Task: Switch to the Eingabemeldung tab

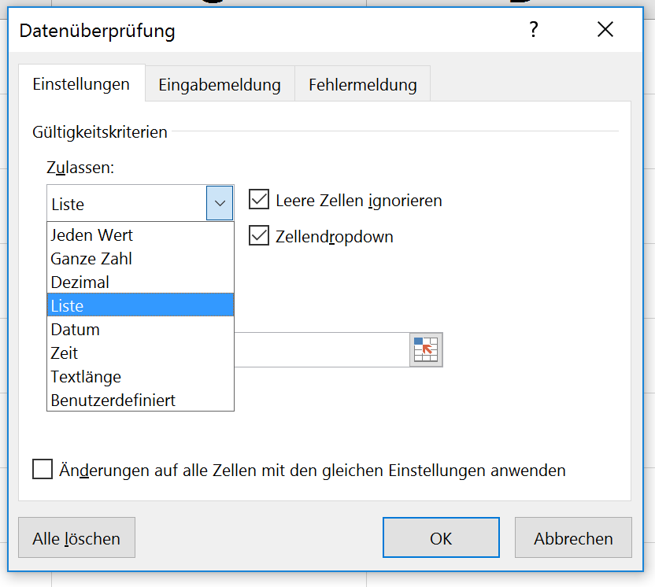Action: pyautogui.click(x=220, y=84)
